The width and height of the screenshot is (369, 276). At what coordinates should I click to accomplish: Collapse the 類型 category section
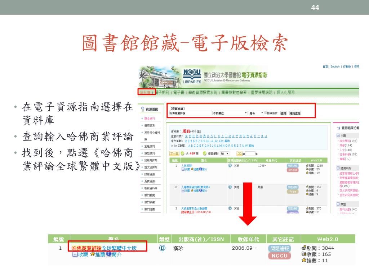pyautogui.click(x=338, y=204)
